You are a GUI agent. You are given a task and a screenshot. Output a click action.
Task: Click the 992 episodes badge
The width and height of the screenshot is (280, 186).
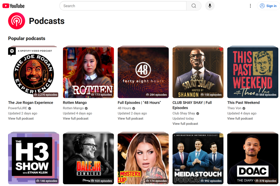pos(211,181)
